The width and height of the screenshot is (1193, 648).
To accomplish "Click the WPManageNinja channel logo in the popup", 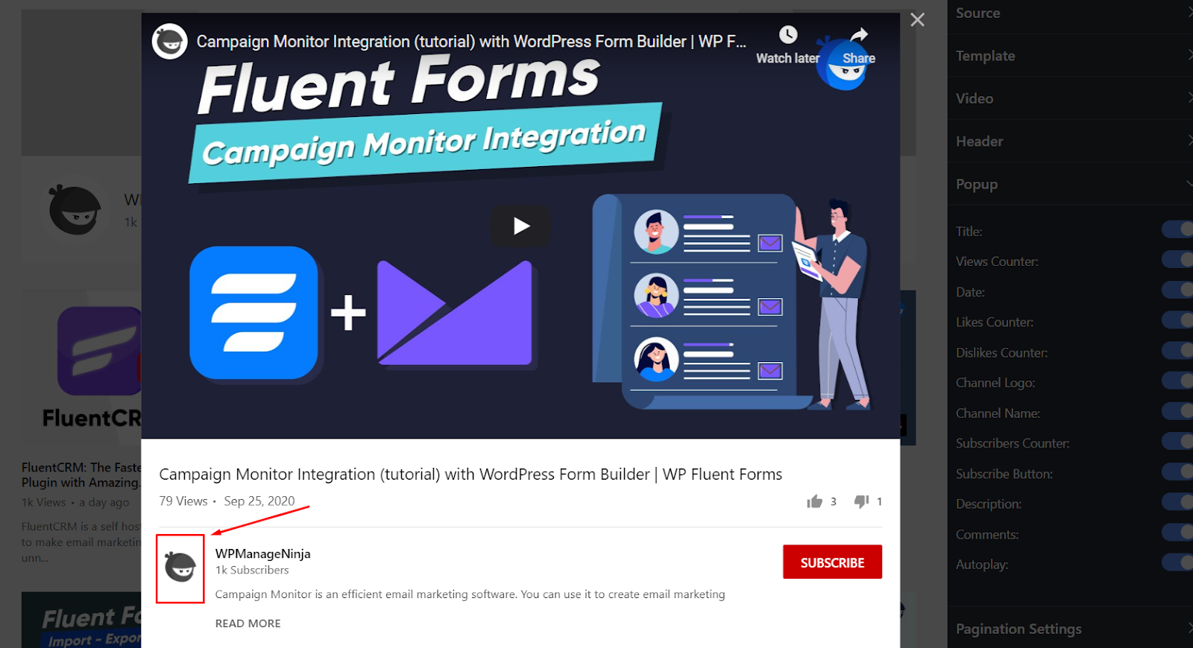I will (180, 568).
